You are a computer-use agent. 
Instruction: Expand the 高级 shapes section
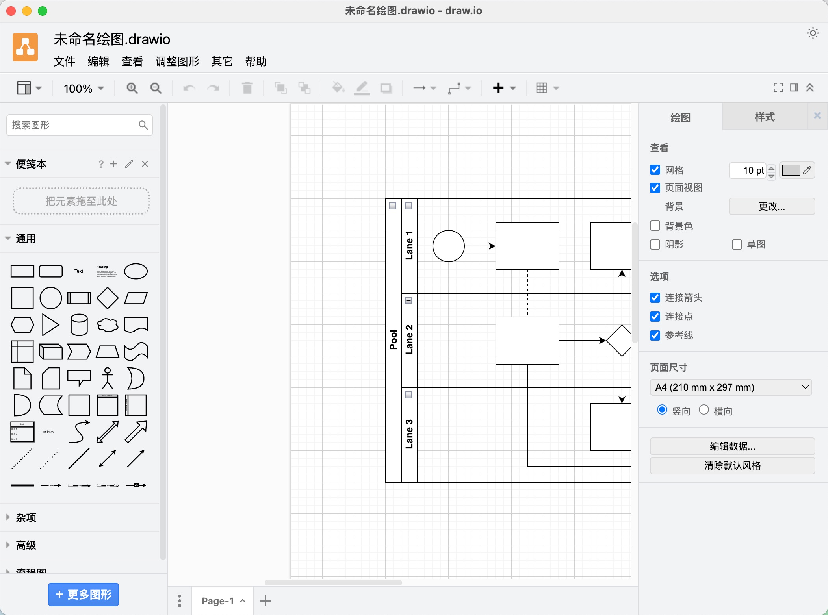[8, 545]
